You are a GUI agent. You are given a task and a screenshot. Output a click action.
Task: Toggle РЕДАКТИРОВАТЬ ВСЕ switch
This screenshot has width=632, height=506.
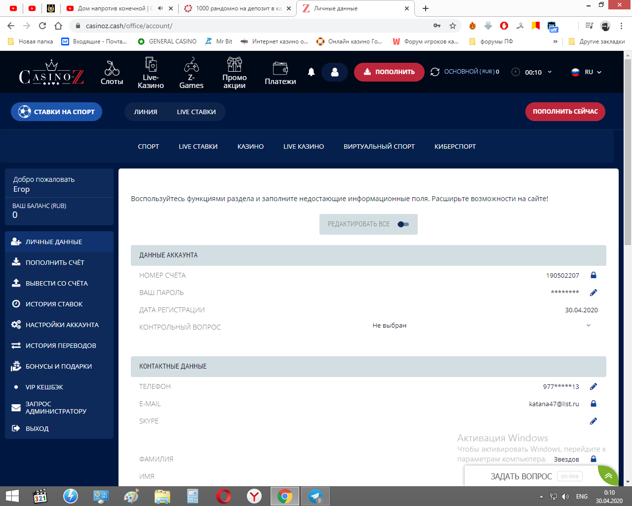click(x=403, y=224)
